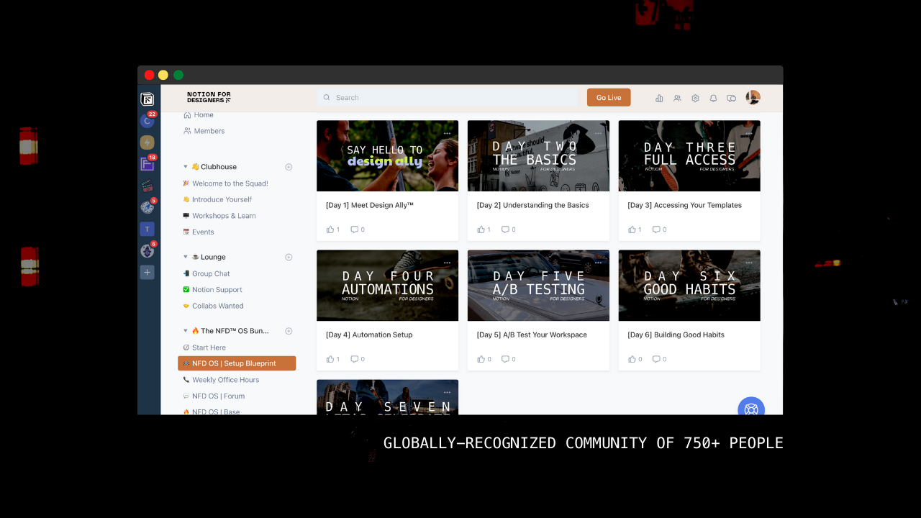
Task: Open options menu on Day 1 card
Action: click(x=447, y=133)
